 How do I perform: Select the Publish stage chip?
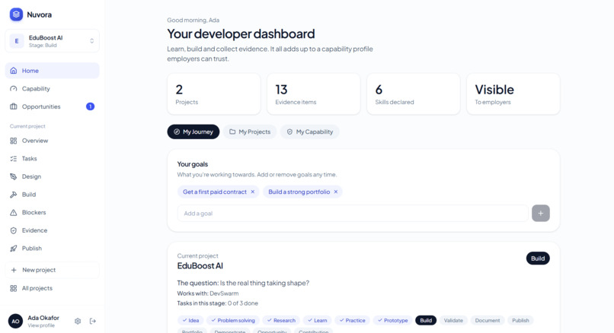pyautogui.click(x=520, y=321)
